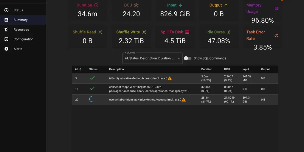The width and height of the screenshot is (304, 152).
Task: Click the Task Error Rate retry icon
Action: (x=277, y=35)
